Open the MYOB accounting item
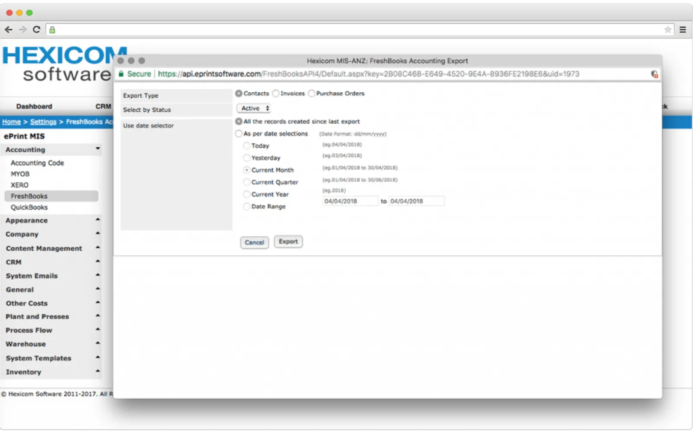693x433 pixels. coord(20,174)
